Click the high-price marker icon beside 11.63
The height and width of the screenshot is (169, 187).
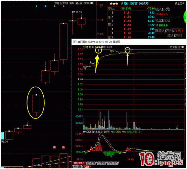click(74, 12)
